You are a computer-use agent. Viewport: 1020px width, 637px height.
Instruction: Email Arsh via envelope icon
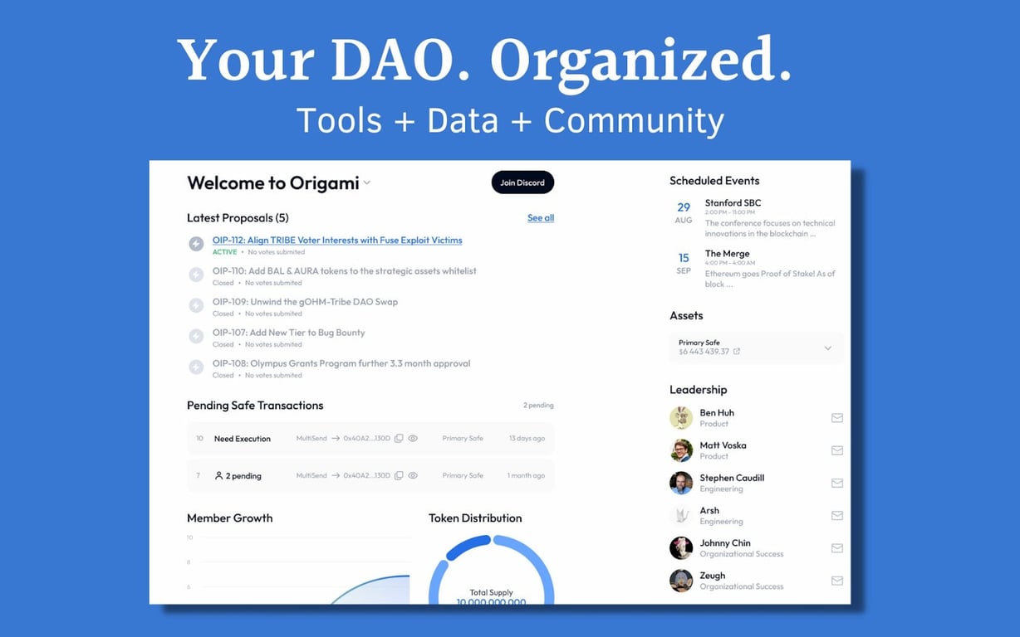coord(837,516)
